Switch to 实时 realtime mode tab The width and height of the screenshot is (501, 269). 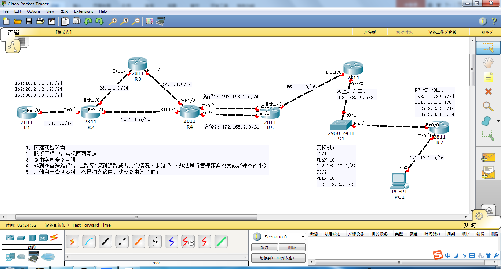[x=470, y=225]
